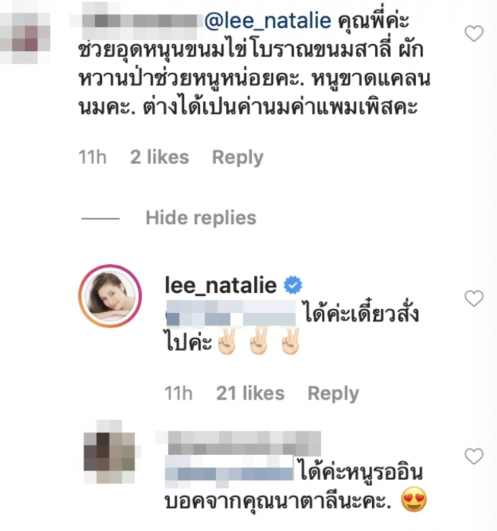The image size is (497, 531).
Task: Open the blurred mention in lee_natalie's reply
Action: [x=230, y=313]
